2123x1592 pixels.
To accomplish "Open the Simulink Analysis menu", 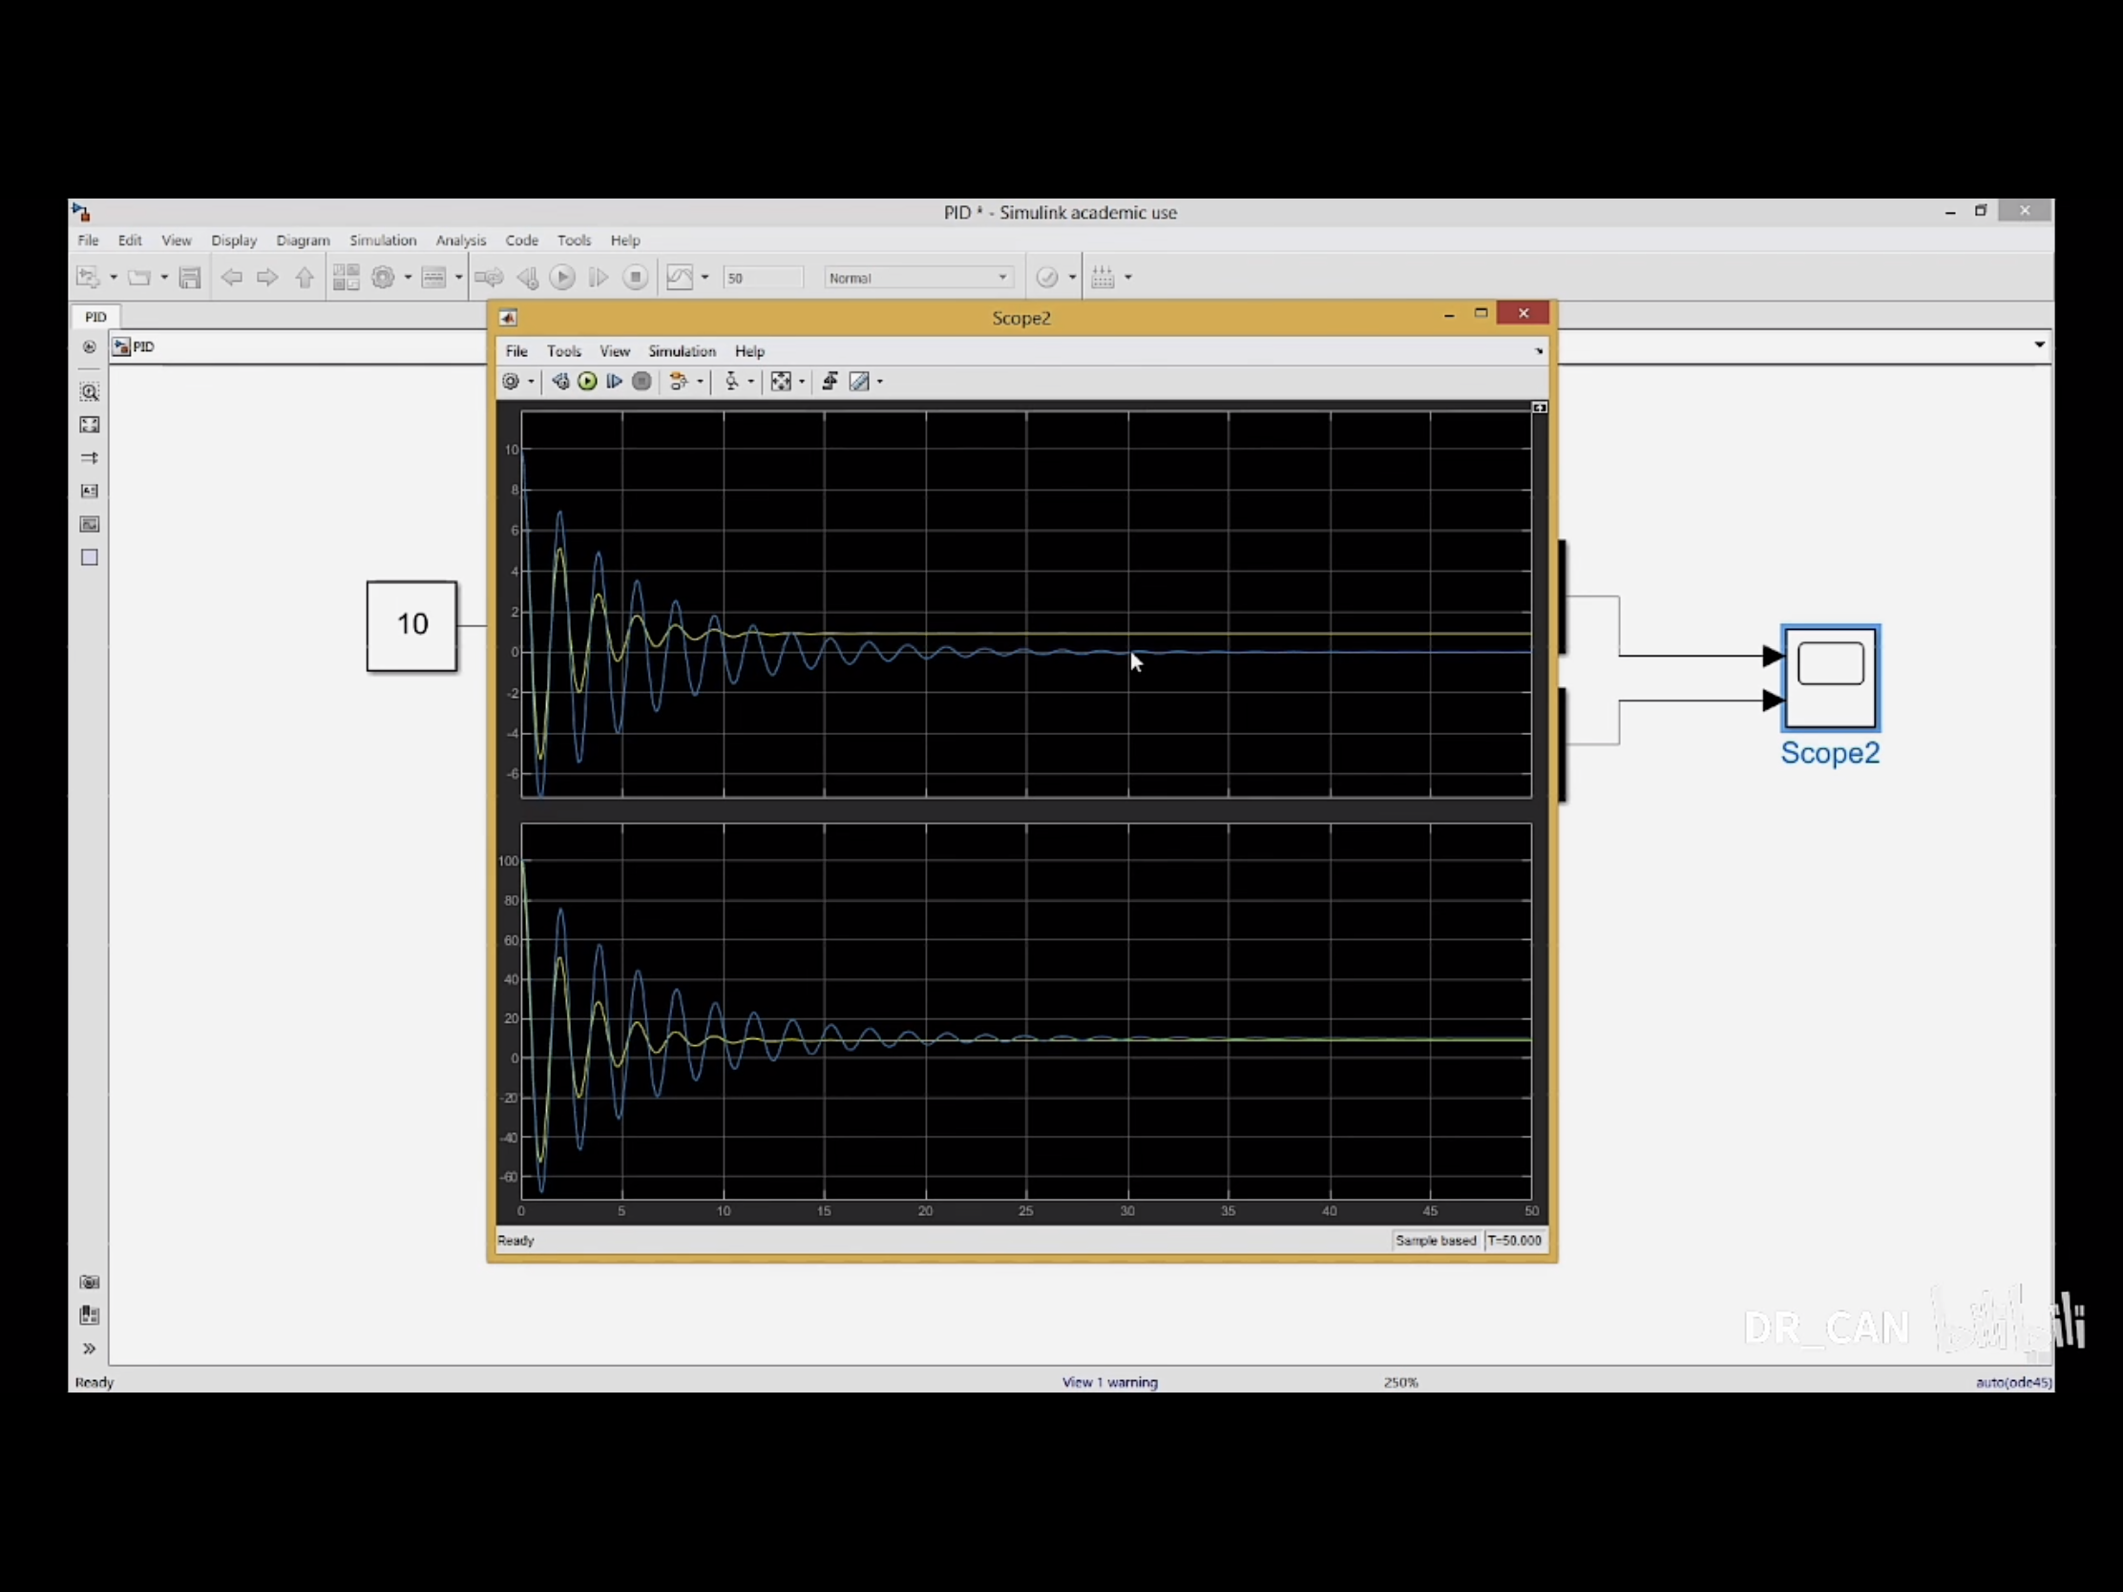I will (461, 240).
